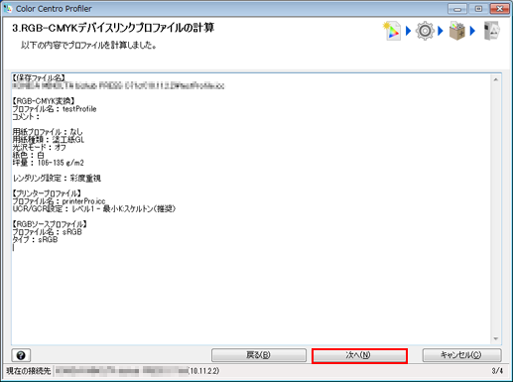Click the final printer step icon
This screenshot has width=513, height=382.
tap(491, 31)
